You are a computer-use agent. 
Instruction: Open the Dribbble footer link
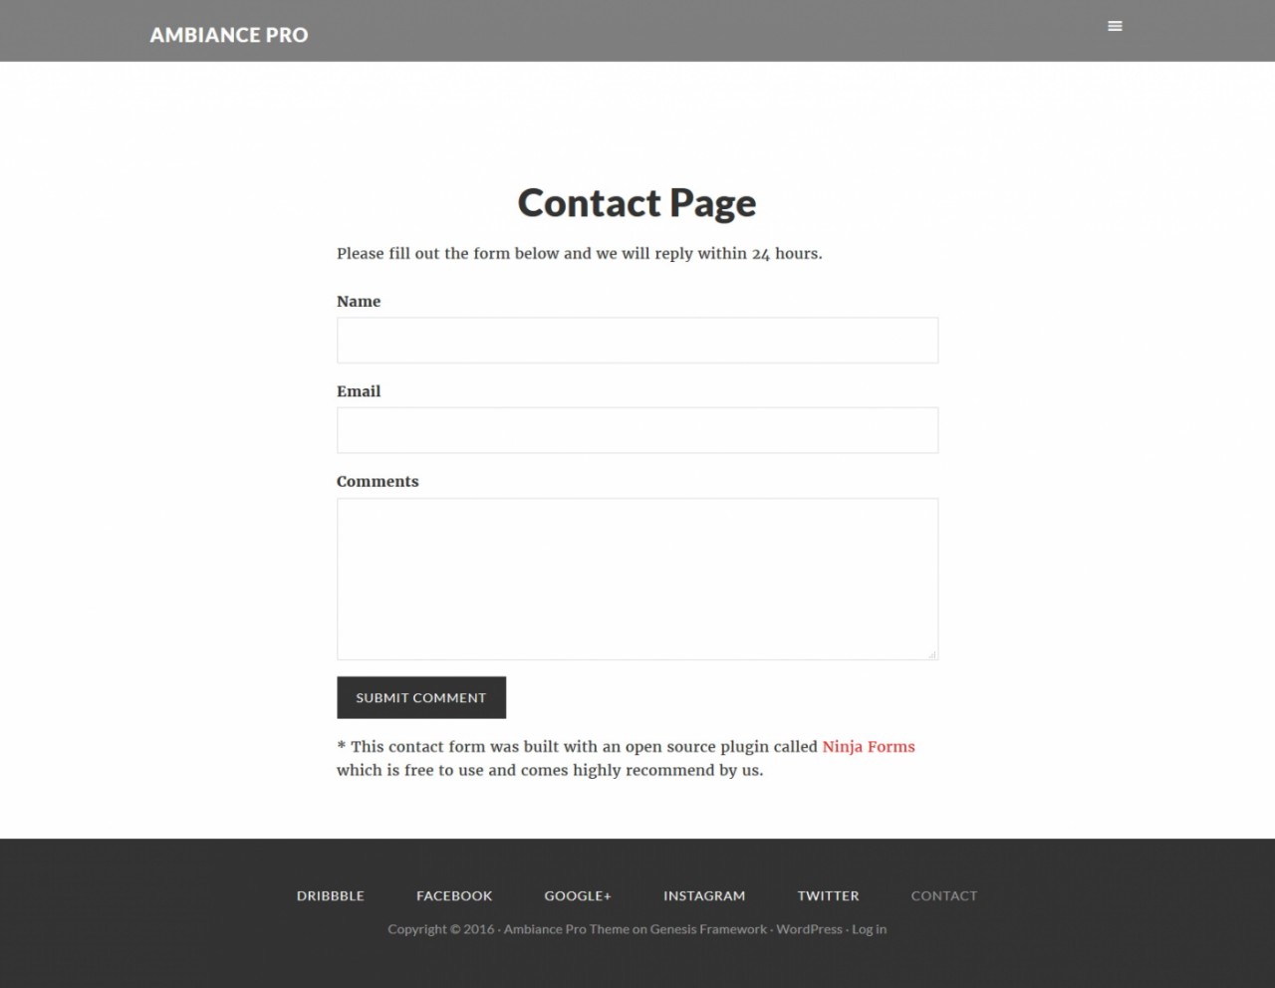[331, 895]
